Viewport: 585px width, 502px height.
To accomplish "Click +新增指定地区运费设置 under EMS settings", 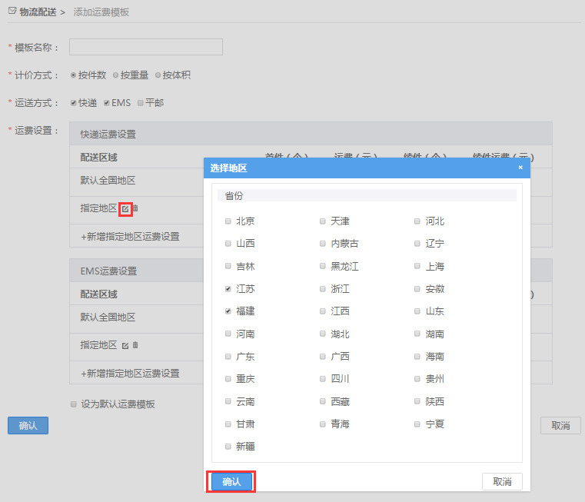I will click(130, 373).
